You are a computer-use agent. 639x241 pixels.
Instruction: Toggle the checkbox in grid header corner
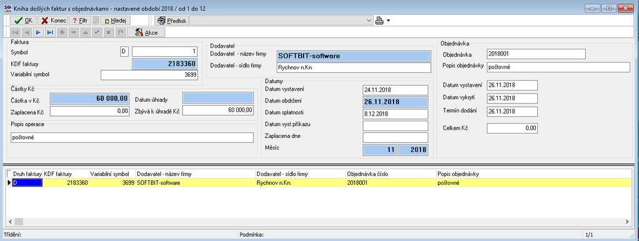pyautogui.click(x=9, y=174)
